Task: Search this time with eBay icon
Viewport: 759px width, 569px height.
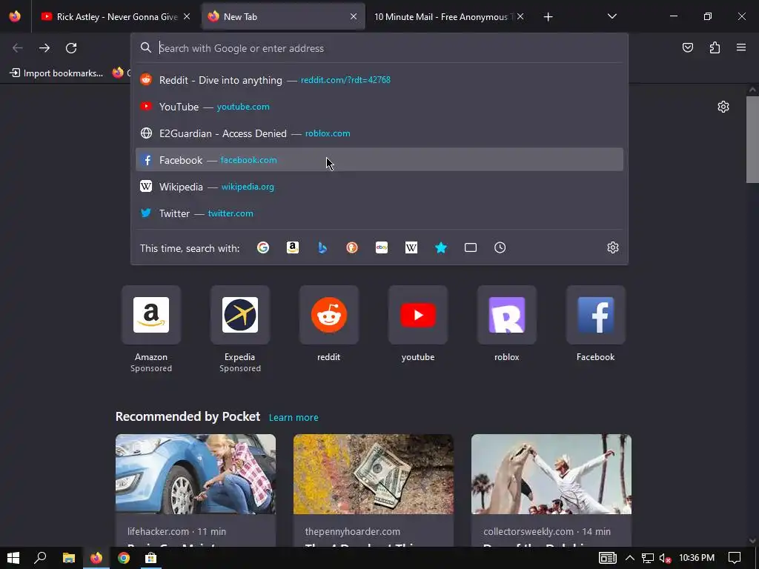Action: pos(382,247)
